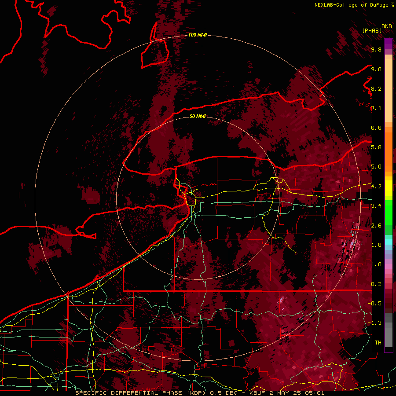
Task: Click the purple top band of the color scale
Action: pyautogui.click(x=389, y=44)
